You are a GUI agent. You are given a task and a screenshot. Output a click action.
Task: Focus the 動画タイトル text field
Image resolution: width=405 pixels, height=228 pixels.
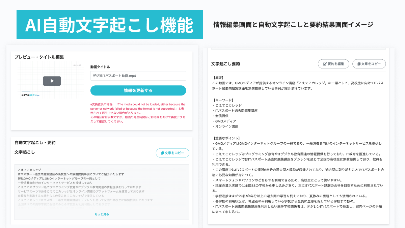138,76
